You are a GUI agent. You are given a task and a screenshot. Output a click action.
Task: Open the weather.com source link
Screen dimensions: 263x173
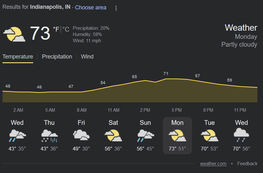pos(213,164)
